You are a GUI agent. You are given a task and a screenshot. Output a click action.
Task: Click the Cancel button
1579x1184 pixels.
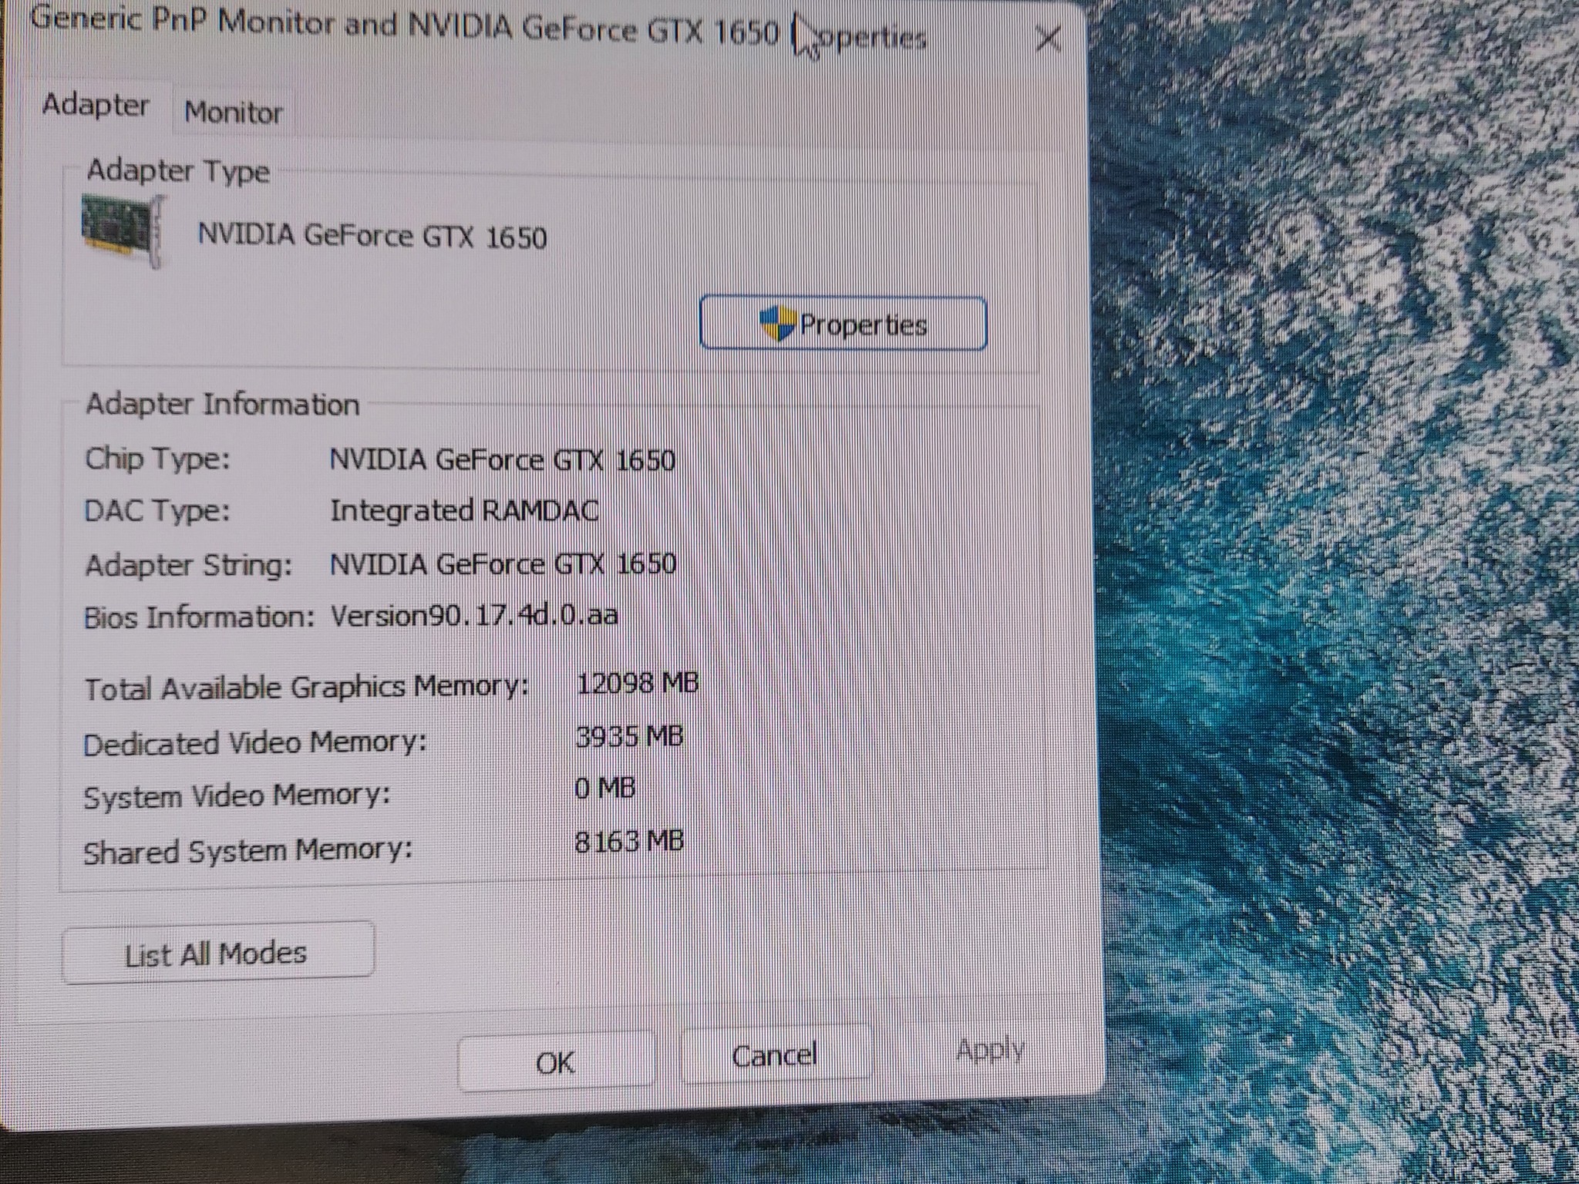[x=775, y=1054]
